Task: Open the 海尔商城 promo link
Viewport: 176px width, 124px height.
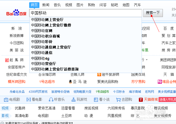Action: (135, 92)
